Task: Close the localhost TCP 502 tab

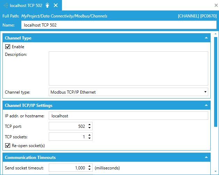Action: coord(56,6)
